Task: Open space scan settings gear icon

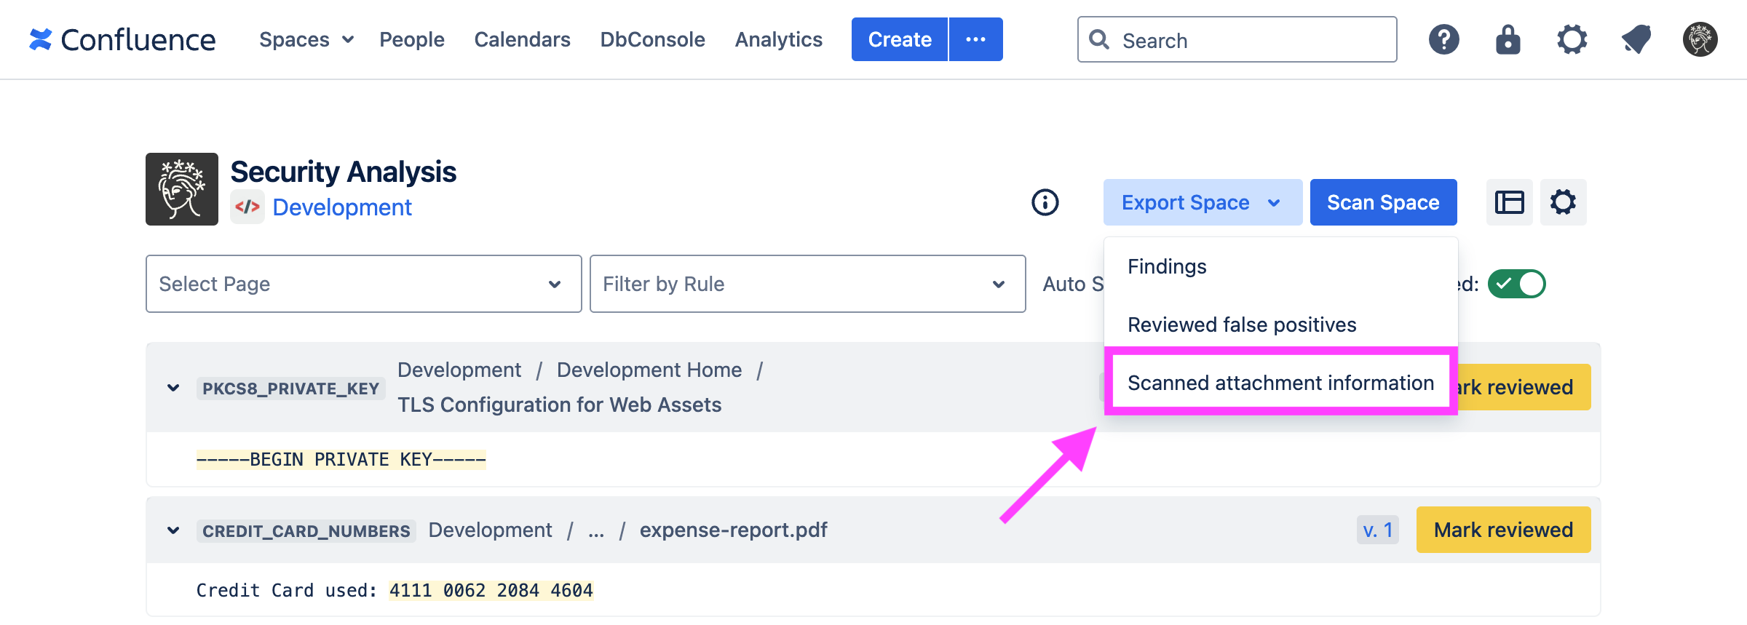Action: click(x=1563, y=202)
